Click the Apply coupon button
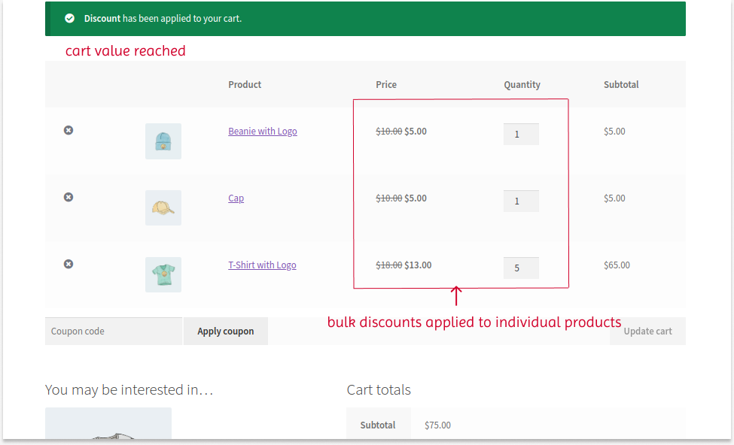Image resolution: width=734 pixels, height=445 pixels. coord(225,331)
